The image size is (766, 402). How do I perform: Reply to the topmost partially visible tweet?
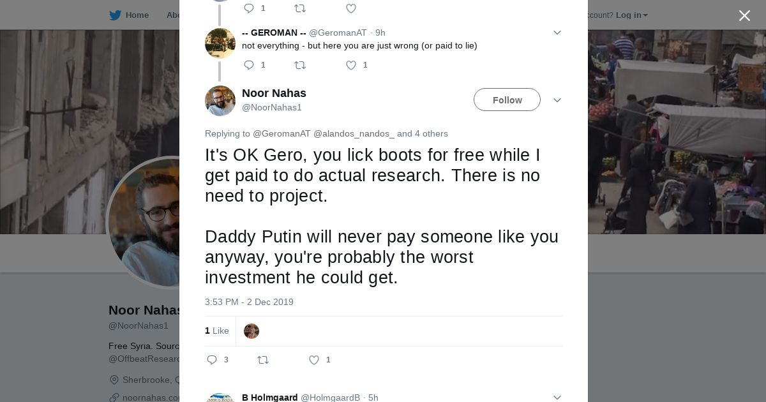[249, 8]
